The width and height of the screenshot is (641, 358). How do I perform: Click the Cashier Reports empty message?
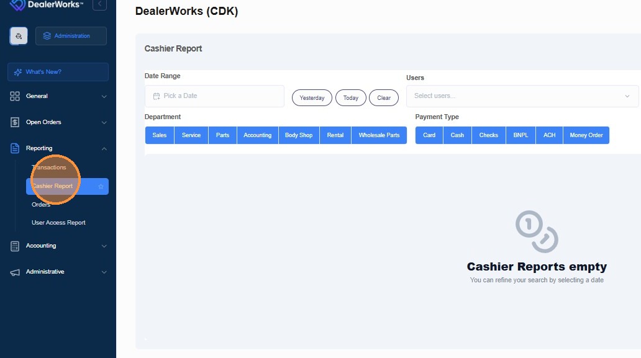tap(537, 267)
